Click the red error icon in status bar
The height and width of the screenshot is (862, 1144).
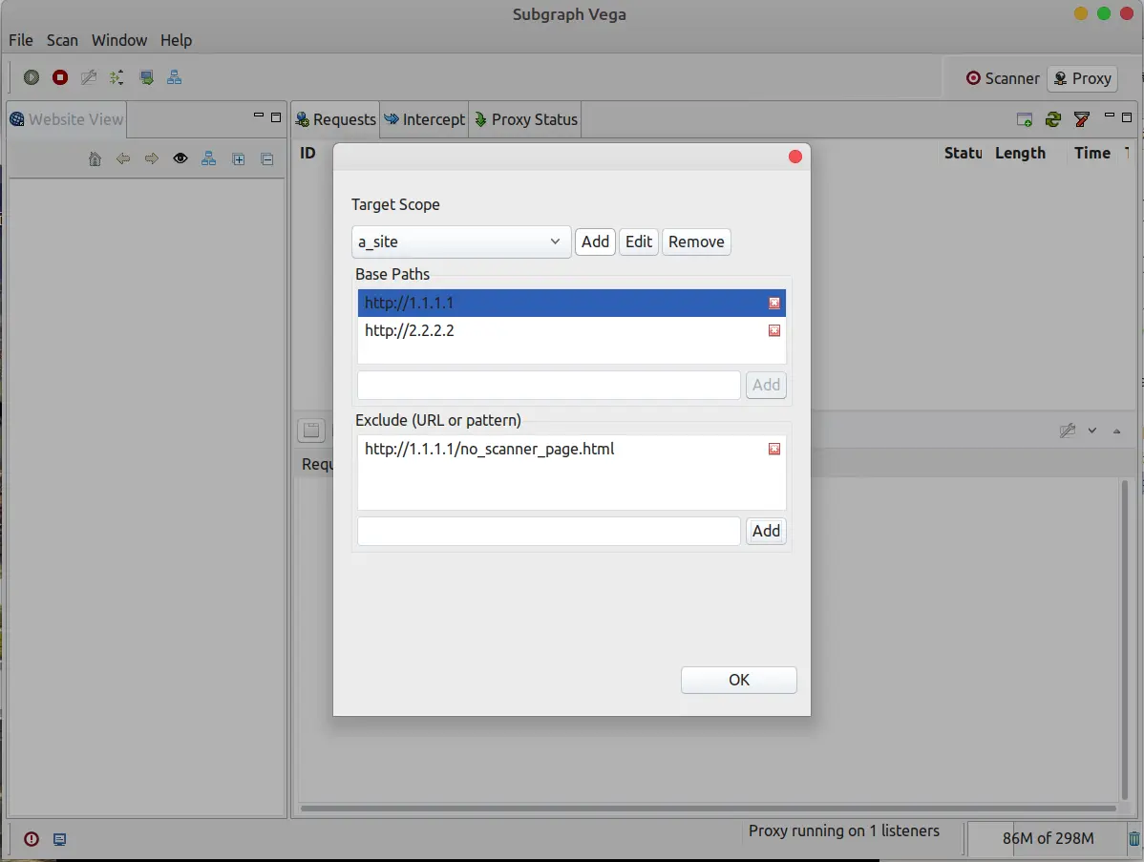coord(32,839)
